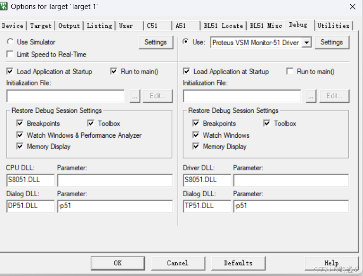This screenshot has width=363, height=276.
Task: Expand the Proteus VSM Monitor-51 Driver dropdown
Action: pos(306,42)
